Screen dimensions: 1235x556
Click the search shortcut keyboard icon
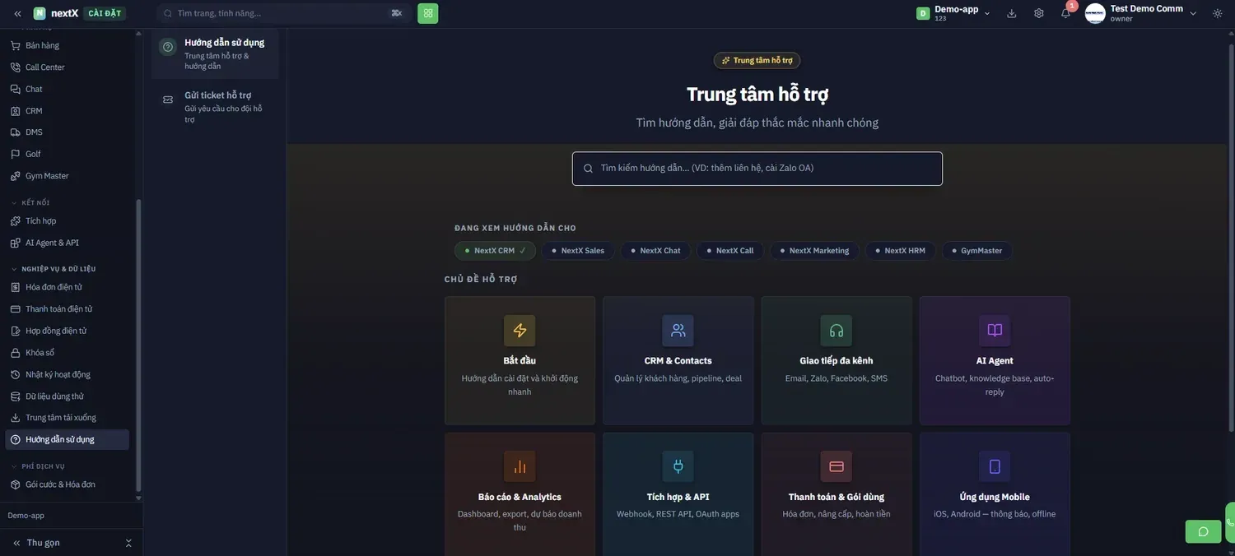pos(397,13)
